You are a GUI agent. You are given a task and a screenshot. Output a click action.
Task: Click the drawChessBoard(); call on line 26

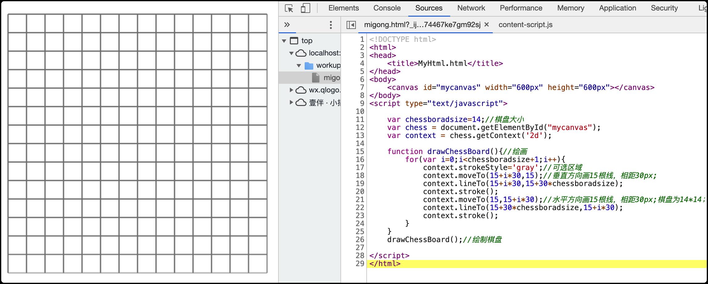click(x=425, y=240)
